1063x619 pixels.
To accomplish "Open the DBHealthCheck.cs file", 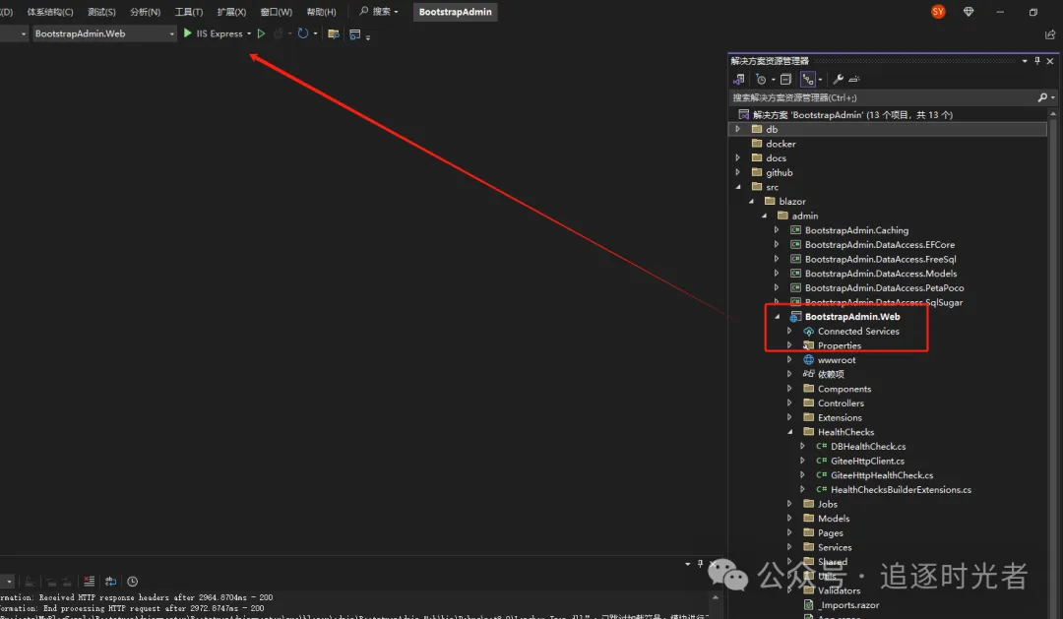I will [x=868, y=447].
